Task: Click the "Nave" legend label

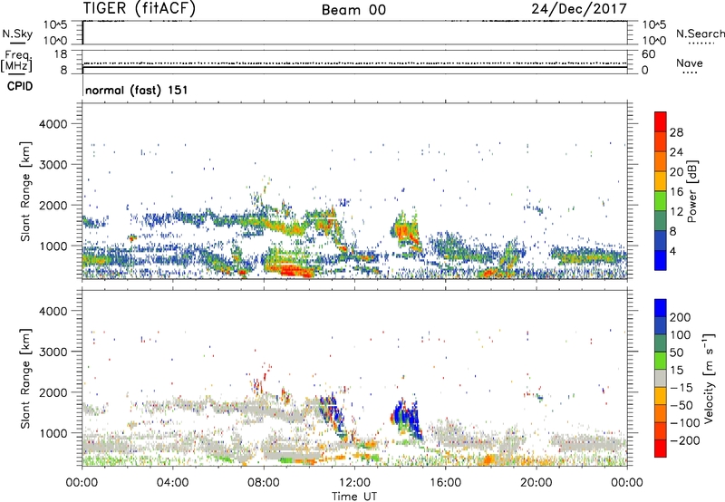Action: click(x=690, y=63)
